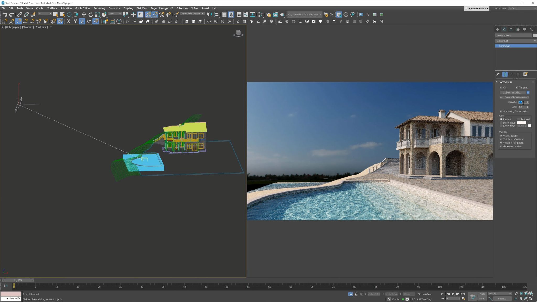
Task: Select the Z axis constraint
Action: coord(82,21)
